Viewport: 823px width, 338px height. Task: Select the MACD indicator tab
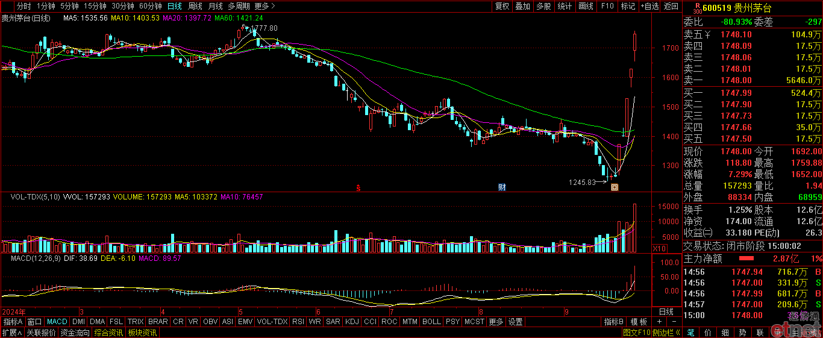(57, 322)
